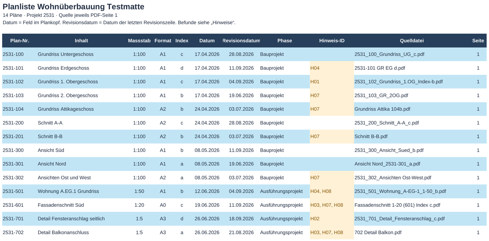Select cell Detail Balkonanschluss

click(63, 232)
